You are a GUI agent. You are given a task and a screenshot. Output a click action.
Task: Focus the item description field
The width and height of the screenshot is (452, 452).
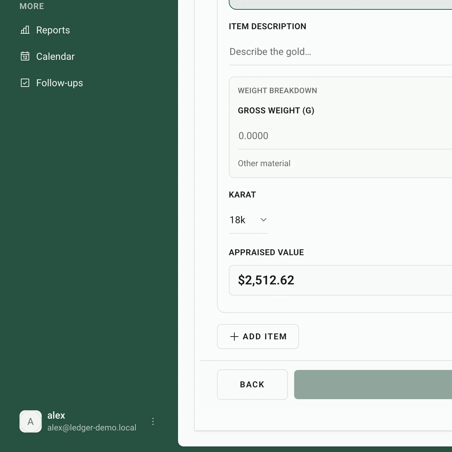[x=340, y=52]
